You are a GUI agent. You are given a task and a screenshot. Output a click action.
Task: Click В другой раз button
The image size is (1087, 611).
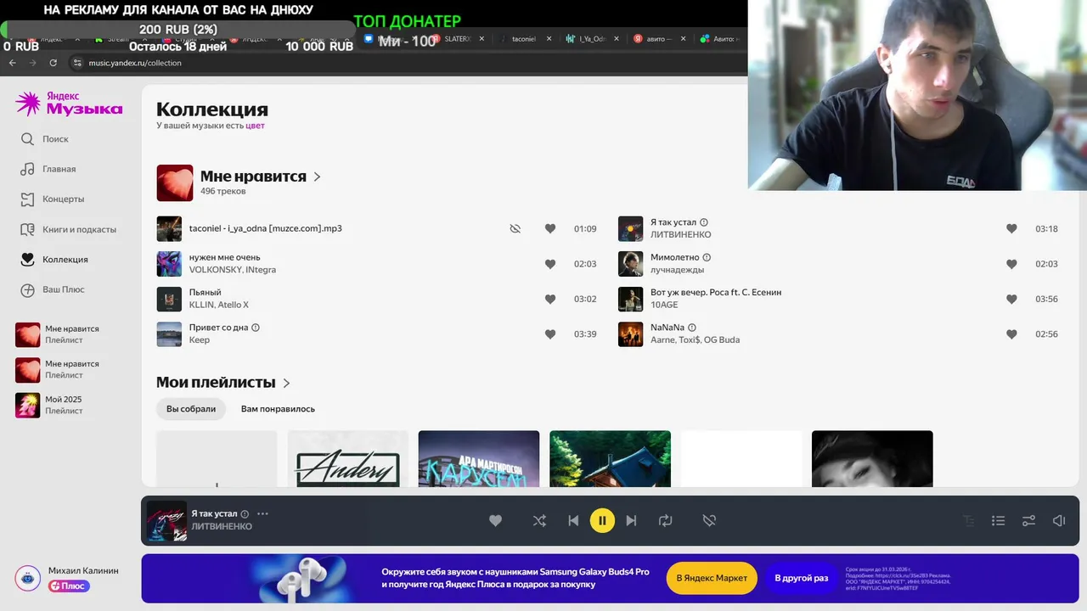(x=801, y=578)
